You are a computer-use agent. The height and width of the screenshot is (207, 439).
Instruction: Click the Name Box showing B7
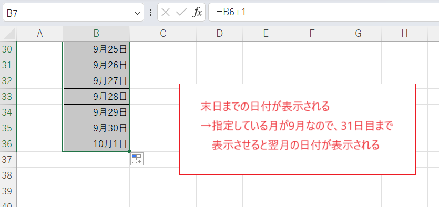(x=74, y=12)
